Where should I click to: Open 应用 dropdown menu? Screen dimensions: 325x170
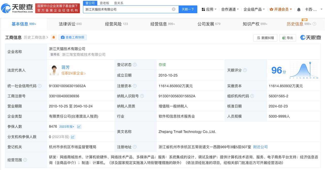pos(209,9)
